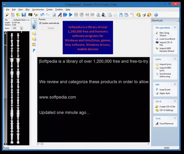Screen dimensions: 184x154
Task: Launch New Song Wizard wand toolbar icon
Action: click(7, 15)
